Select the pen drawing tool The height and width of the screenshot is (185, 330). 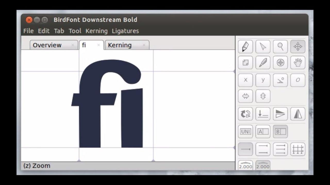(245, 47)
